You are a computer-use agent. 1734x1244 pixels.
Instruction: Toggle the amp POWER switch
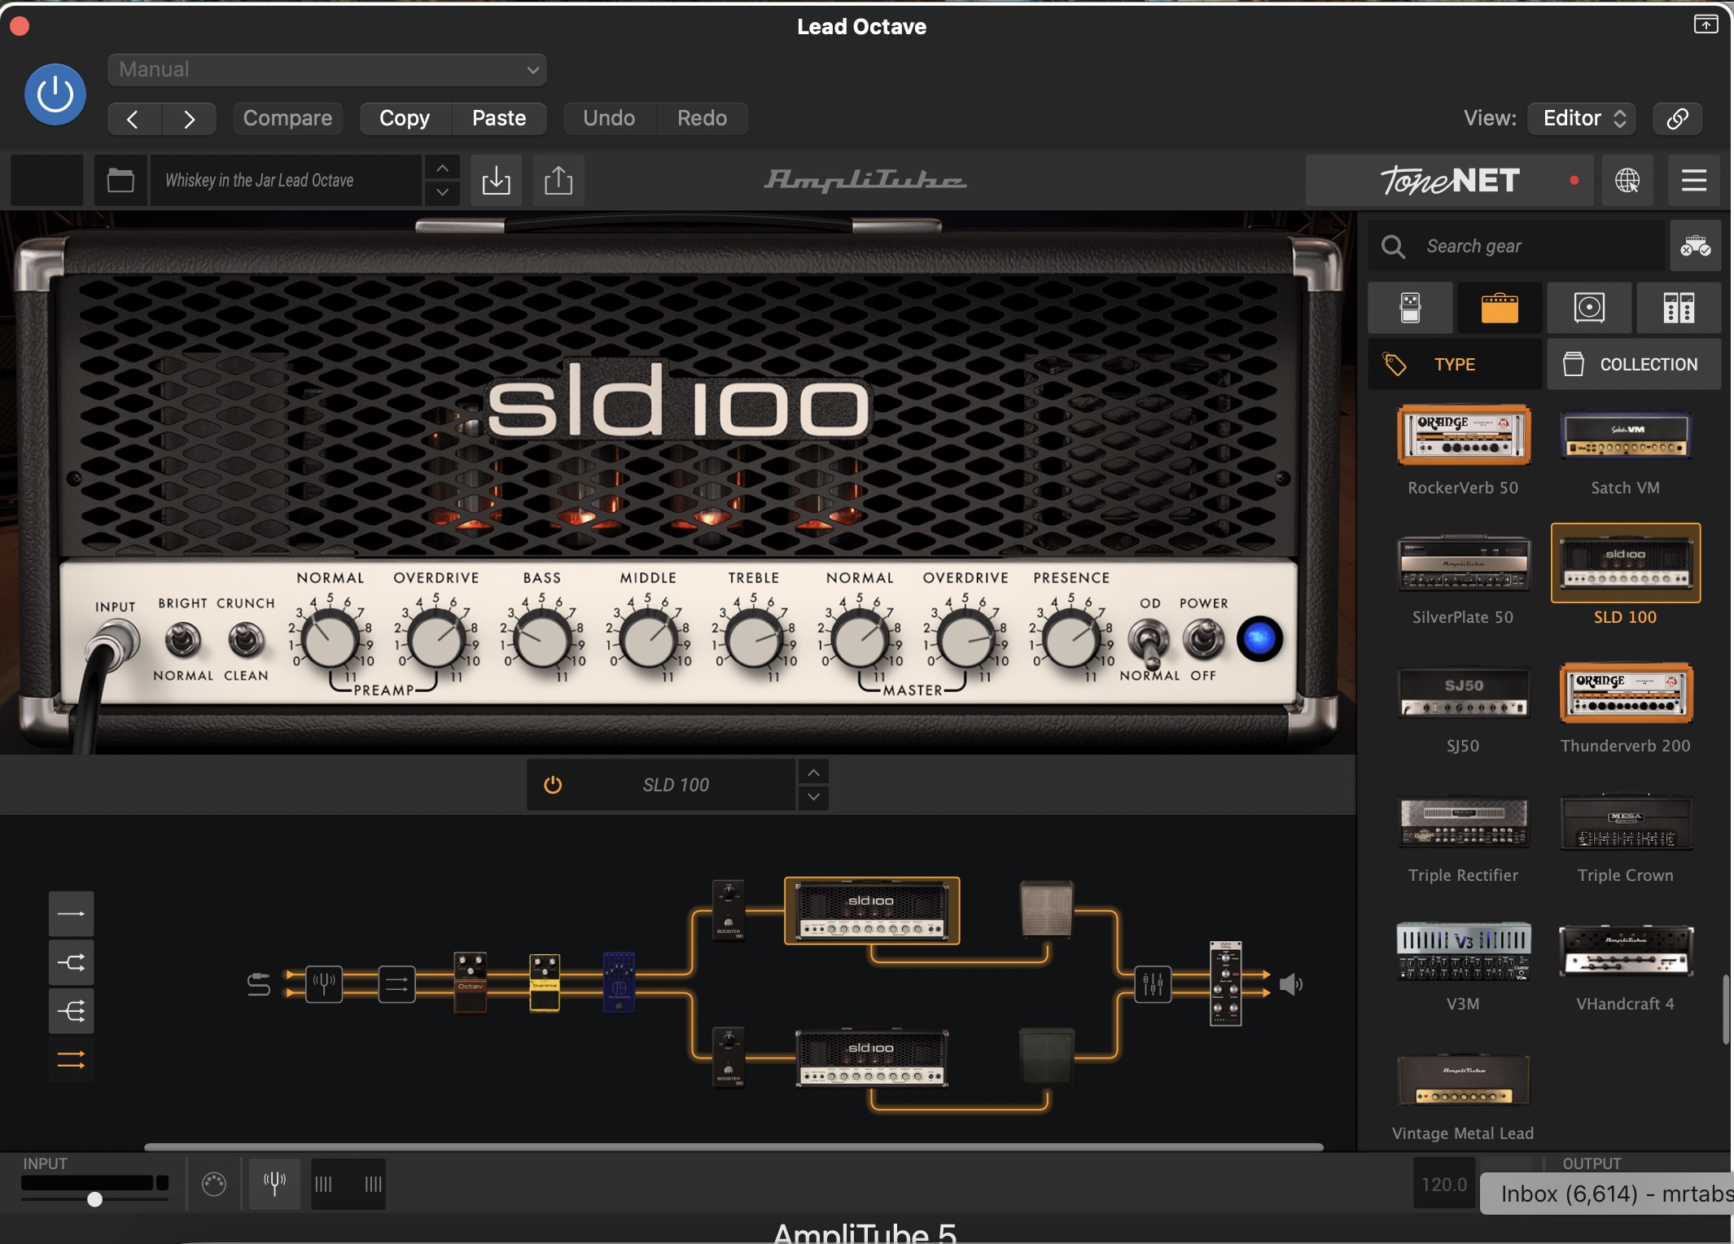click(x=1203, y=640)
